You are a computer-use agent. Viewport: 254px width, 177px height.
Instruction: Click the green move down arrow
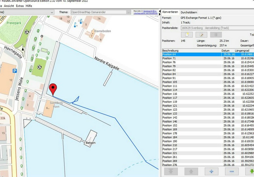[x=250, y=171]
